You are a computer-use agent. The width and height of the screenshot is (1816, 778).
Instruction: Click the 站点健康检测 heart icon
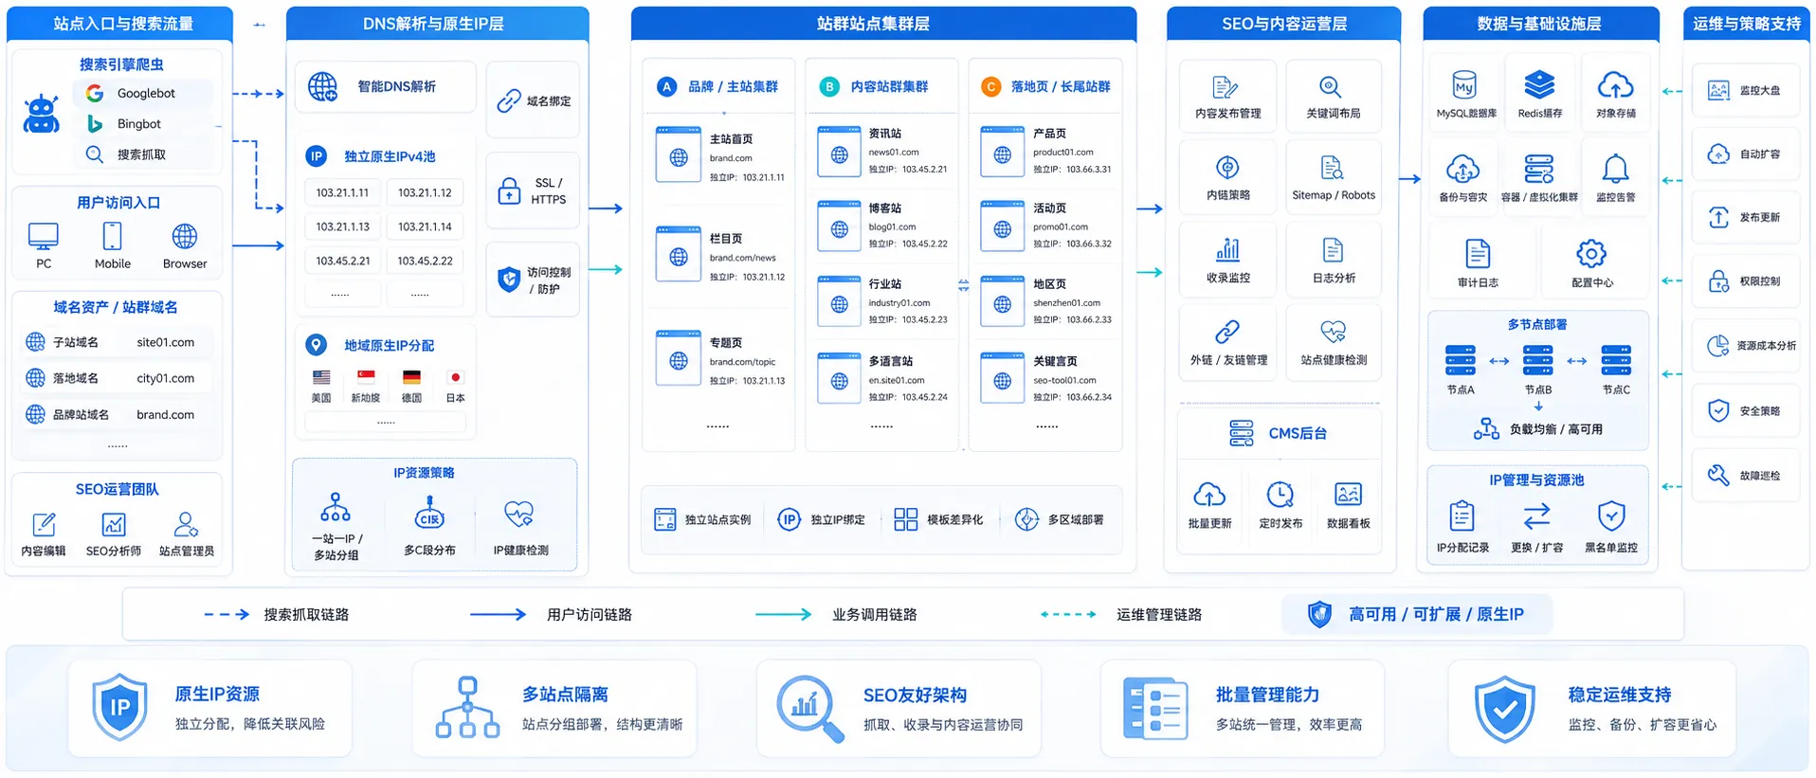pos(1333,332)
